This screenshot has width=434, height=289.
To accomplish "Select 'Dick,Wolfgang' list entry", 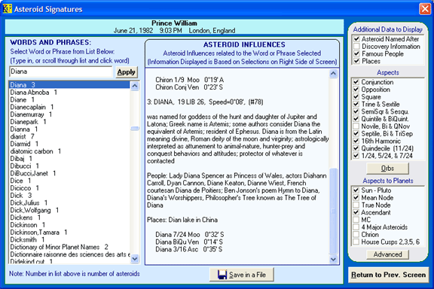I will [x=69, y=210].
